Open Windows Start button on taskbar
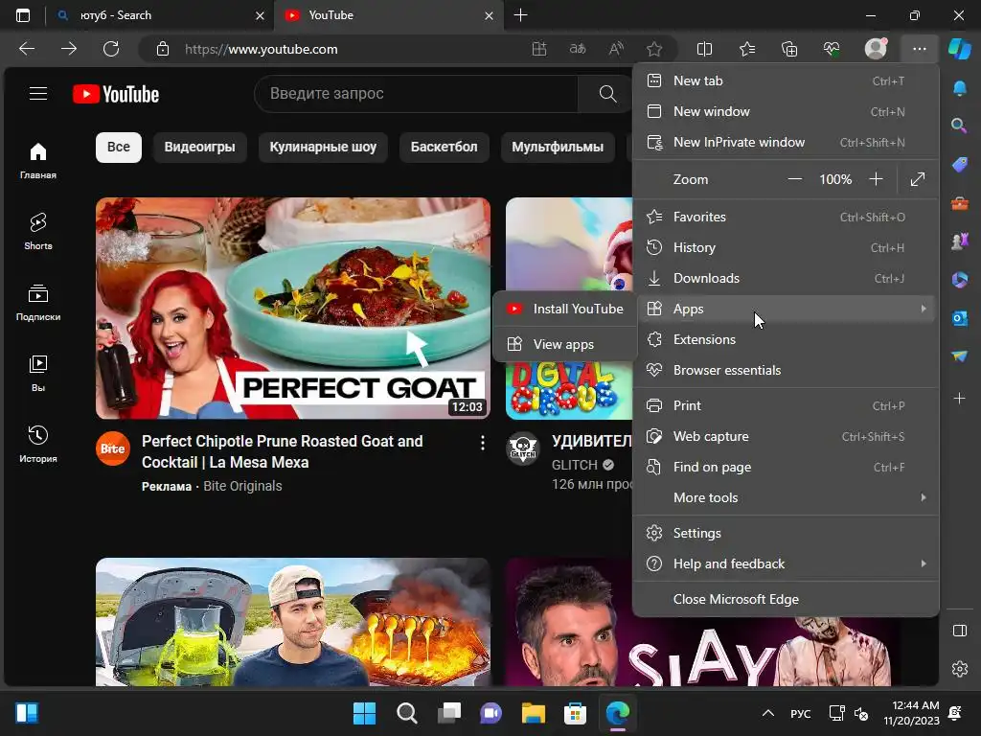The height and width of the screenshot is (736, 981). click(364, 713)
